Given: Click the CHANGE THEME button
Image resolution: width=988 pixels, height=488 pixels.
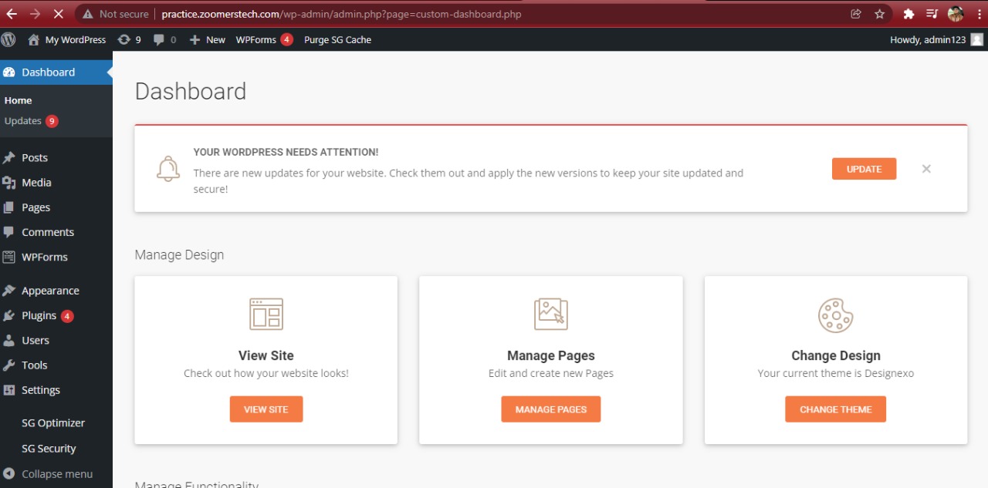Looking at the screenshot, I should (x=836, y=409).
